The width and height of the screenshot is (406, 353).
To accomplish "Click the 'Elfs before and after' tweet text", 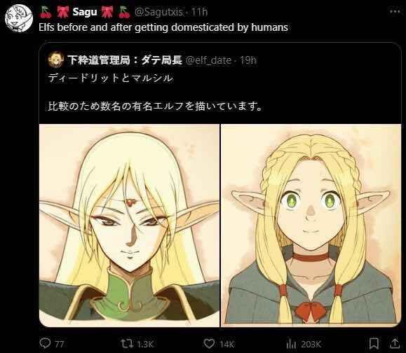I will [163, 27].
